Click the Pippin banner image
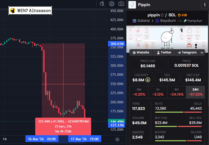 (x=167, y=37)
